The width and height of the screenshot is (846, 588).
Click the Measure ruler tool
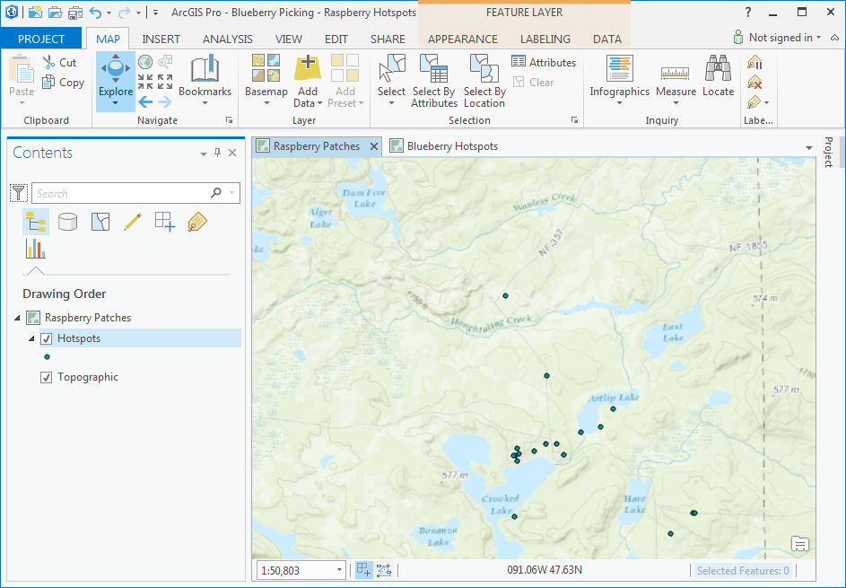(x=676, y=79)
